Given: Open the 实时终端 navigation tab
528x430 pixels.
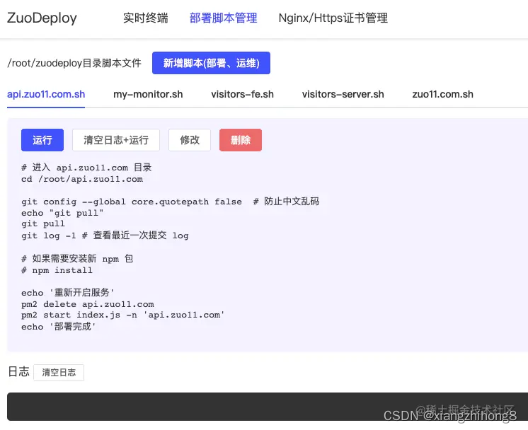Looking at the screenshot, I should [146, 18].
